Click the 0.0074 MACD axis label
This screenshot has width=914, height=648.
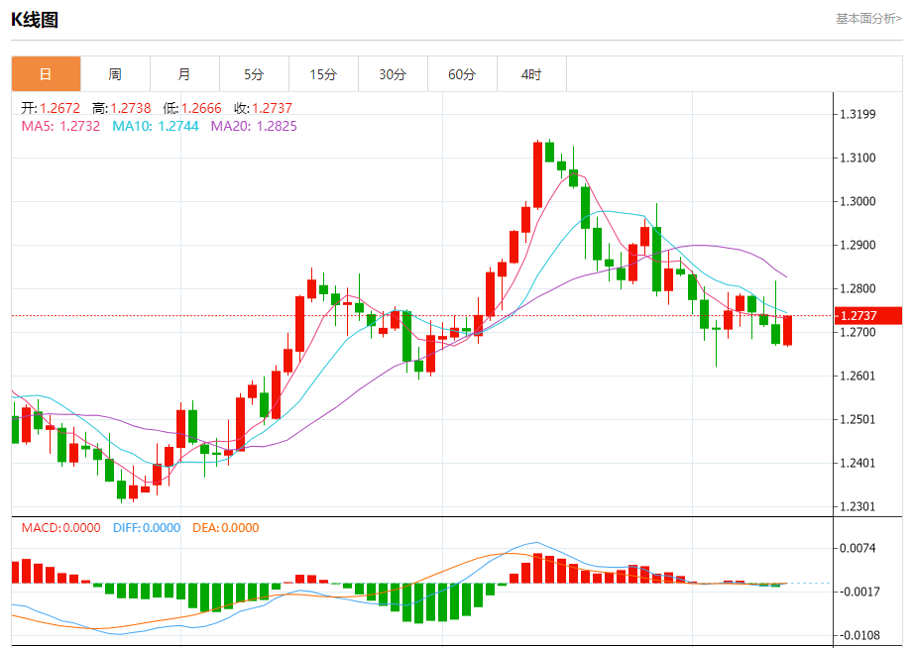pyautogui.click(x=857, y=548)
